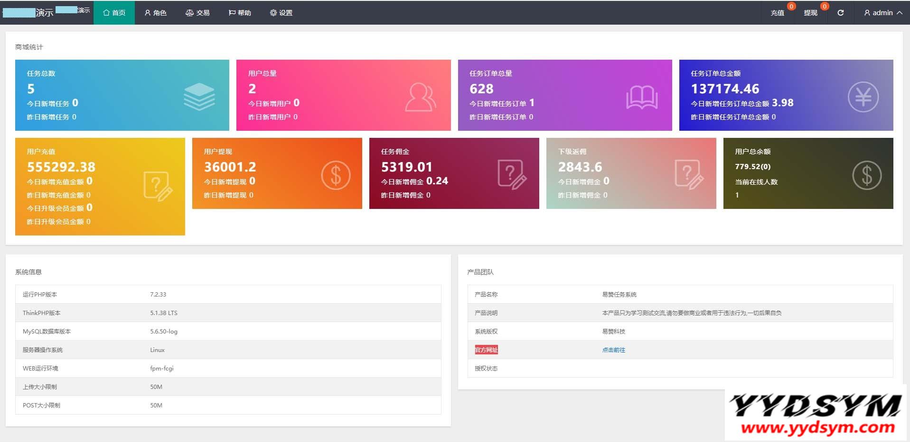Viewport: 910px width, 442px height.
Task: Click the 官方网址 highlighted label
Action: tap(486, 350)
